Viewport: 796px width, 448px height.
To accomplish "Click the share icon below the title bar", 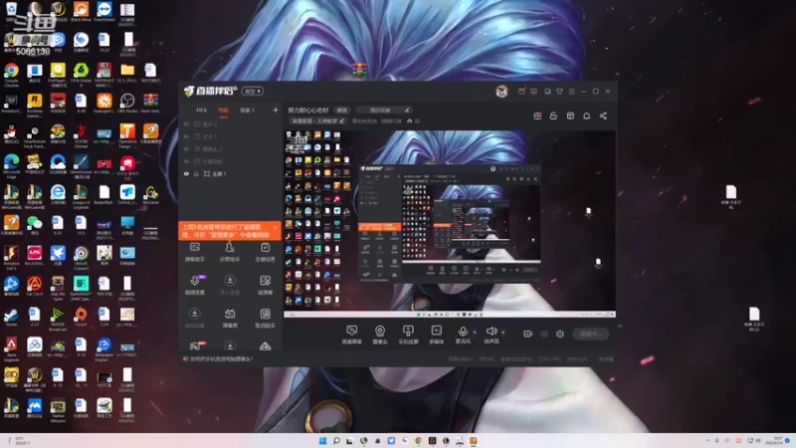I will (x=603, y=115).
